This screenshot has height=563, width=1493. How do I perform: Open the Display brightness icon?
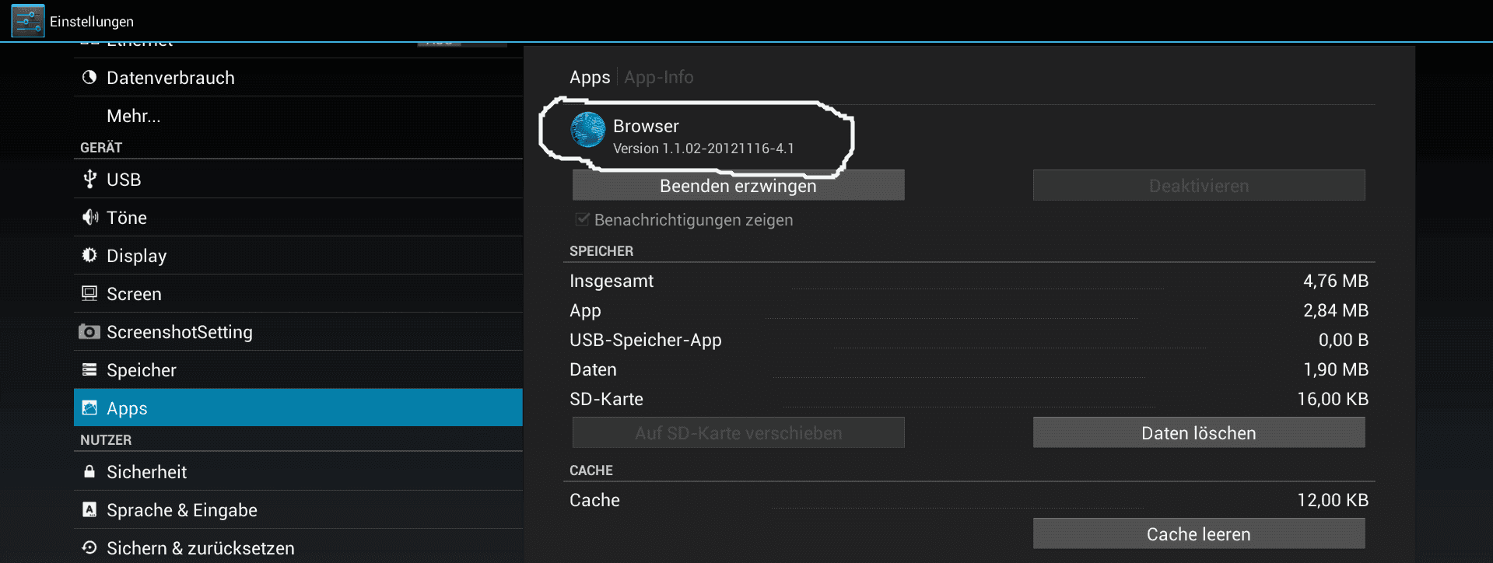click(x=89, y=255)
